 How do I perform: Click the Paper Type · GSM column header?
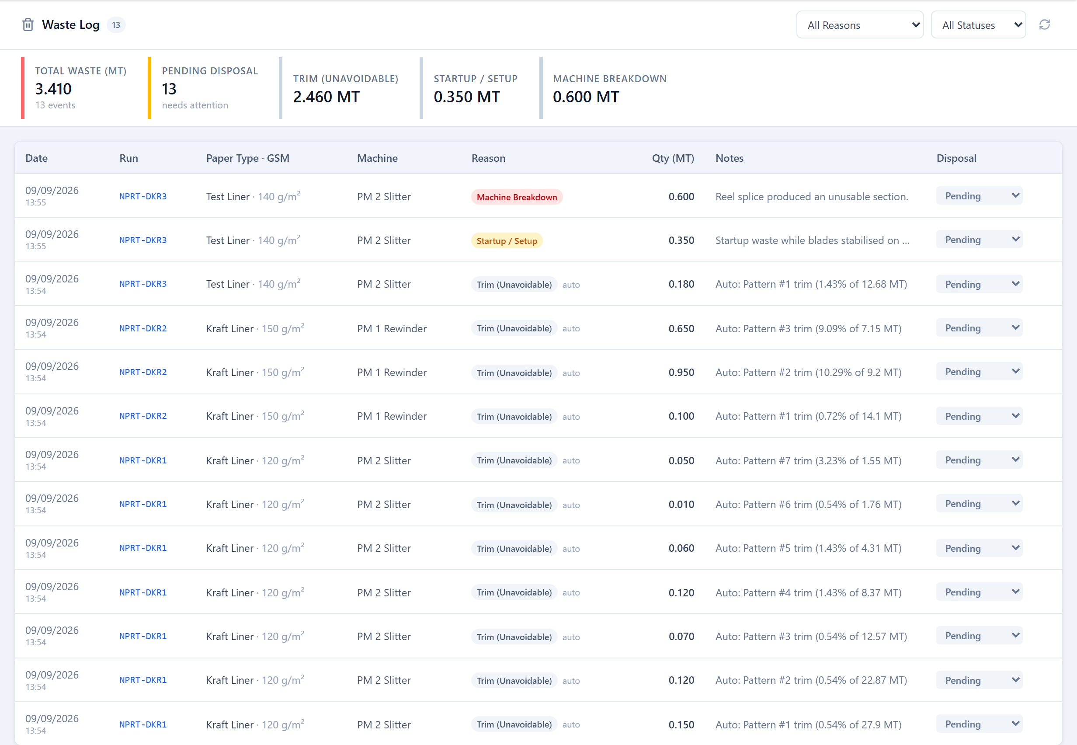(x=248, y=158)
